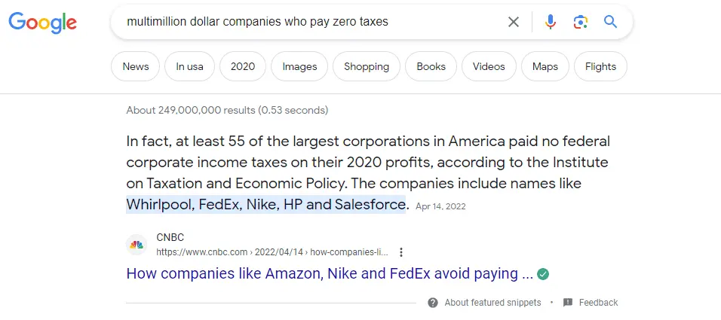Filter results by 2020 chip
Screen dimensions: 721x320
(243, 66)
